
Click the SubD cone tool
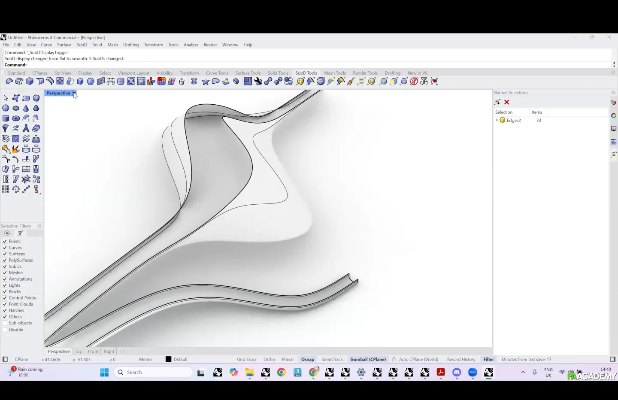pos(26,108)
